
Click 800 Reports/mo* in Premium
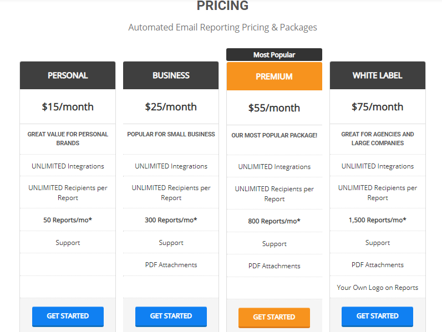[275, 221]
